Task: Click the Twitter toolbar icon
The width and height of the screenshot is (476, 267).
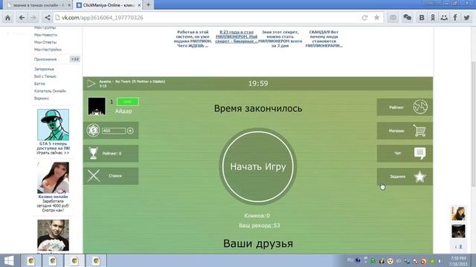Action: pos(466,18)
